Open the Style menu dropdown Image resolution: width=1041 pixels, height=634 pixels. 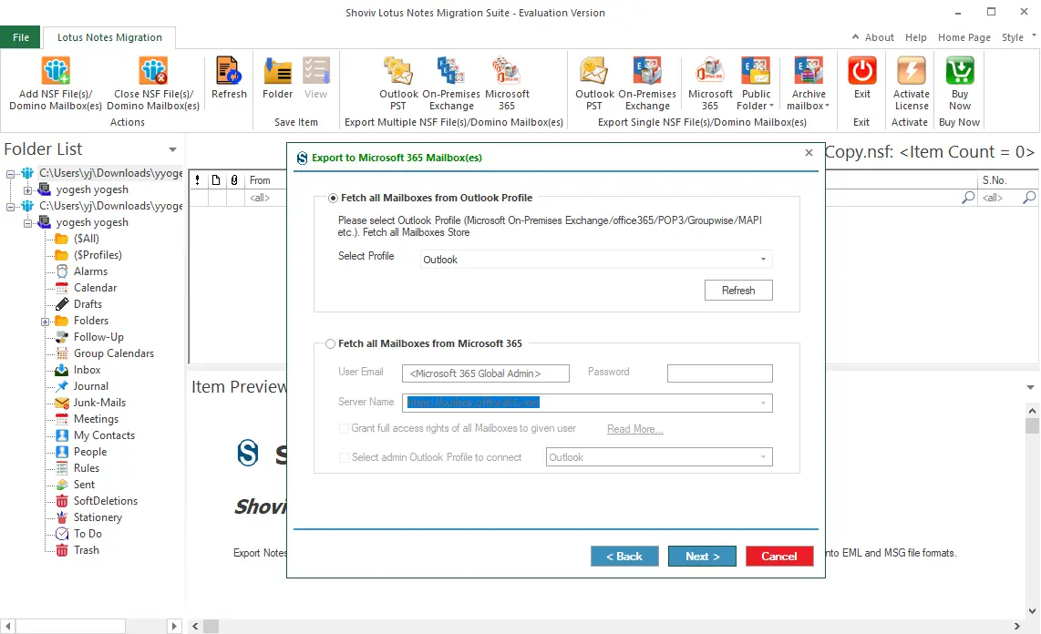pyautogui.click(x=1018, y=37)
